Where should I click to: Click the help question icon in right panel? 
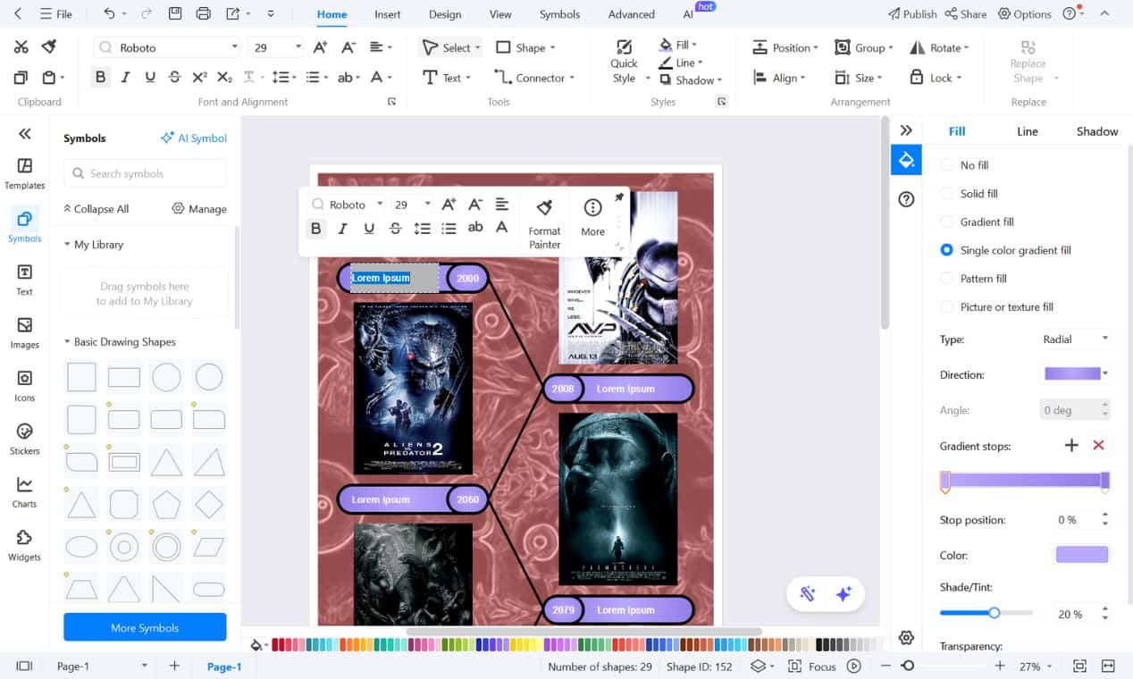click(906, 199)
